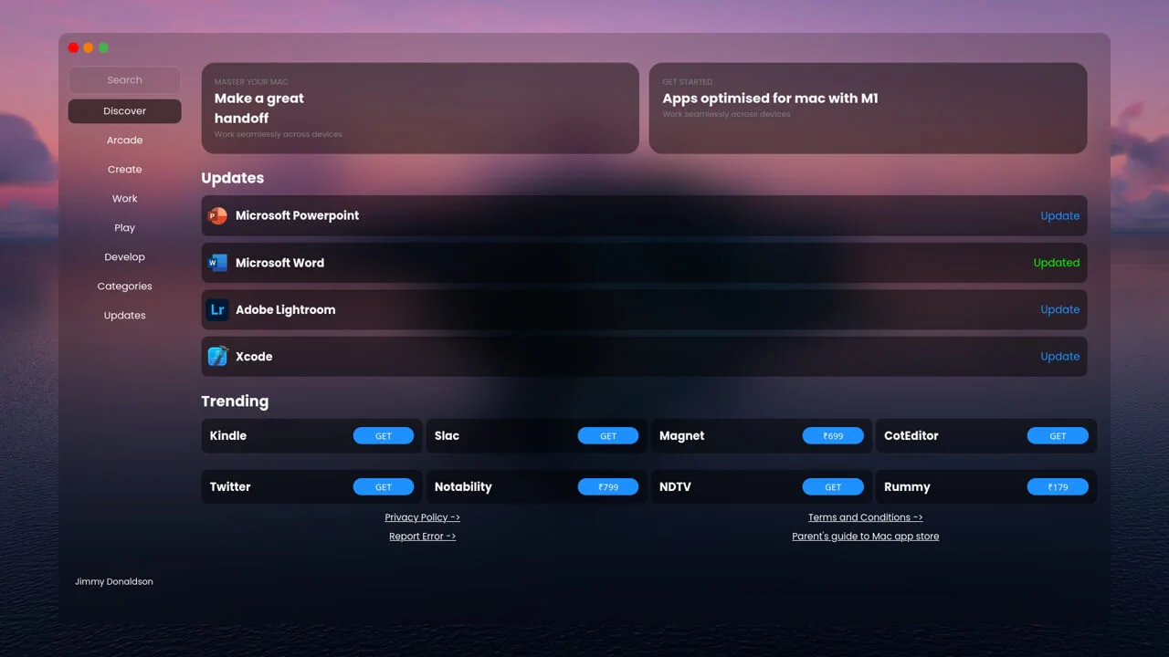Viewport: 1169px width, 657px height.
Task: Open Parent's guide to Mac app store
Action: [x=865, y=537]
